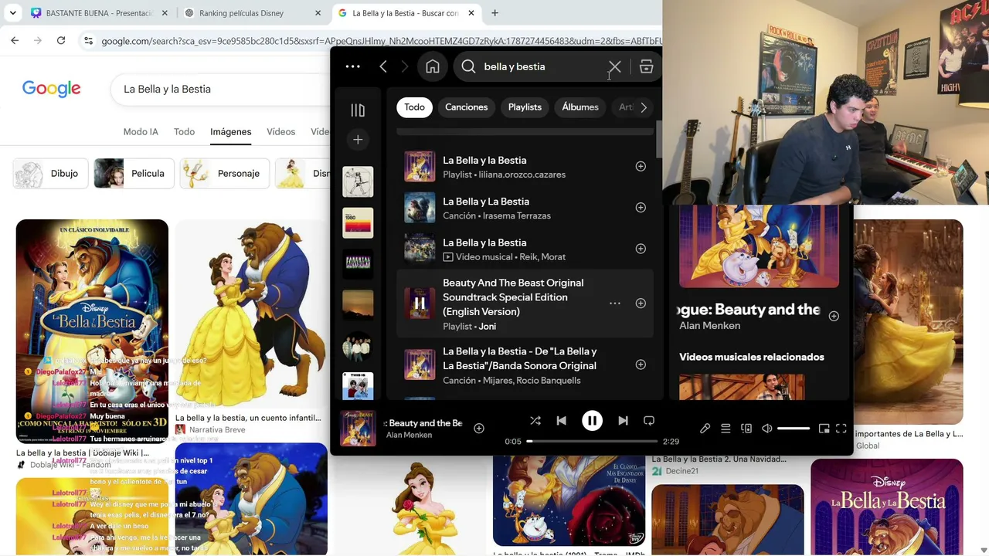Add Irasema Terrazas song to Liked Songs
Image resolution: width=989 pixels, height=556 pixels.
641,207
